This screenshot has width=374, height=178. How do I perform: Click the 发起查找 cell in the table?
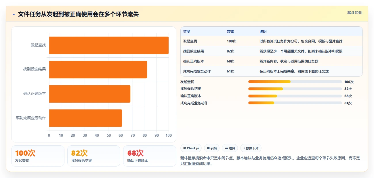190,41
